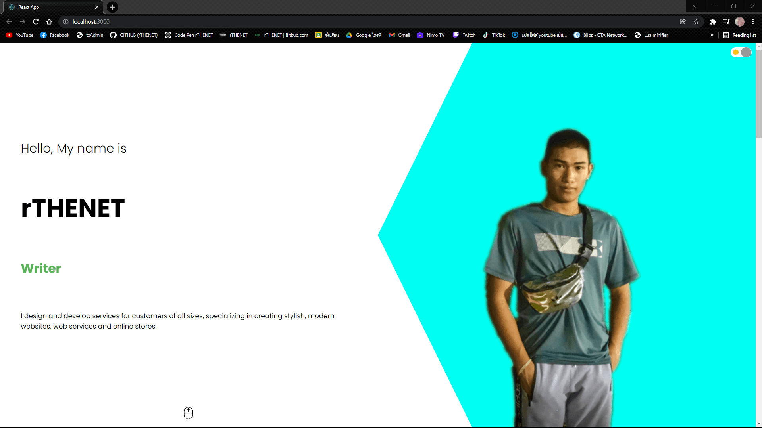This screenshot has height=428, width=762.
Task: Open the media control icon
Action: [x=726, y=22]
